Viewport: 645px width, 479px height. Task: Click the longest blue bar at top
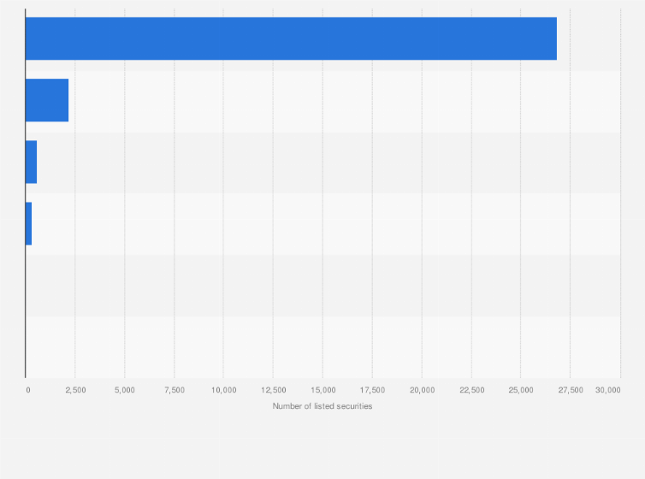click(x=291, y=38)
